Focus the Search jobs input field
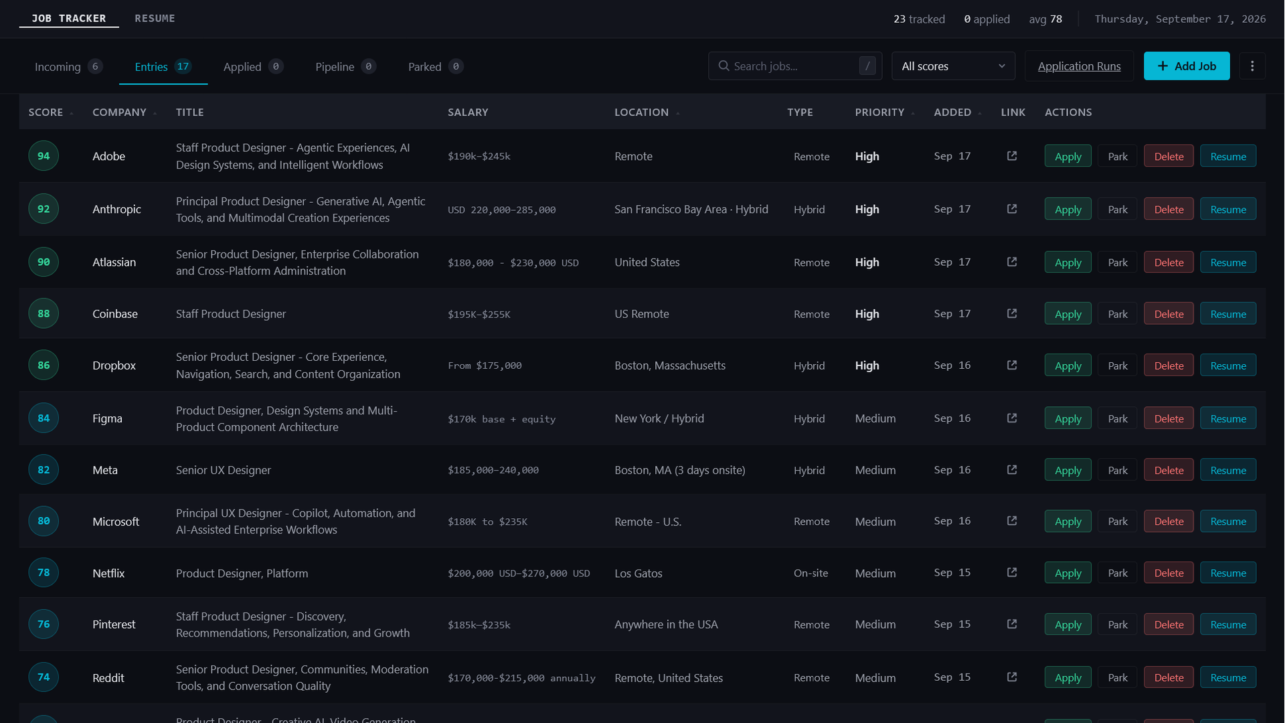Image resolution: width=1285 pixels, height=723 pixels. tap(794, 66)
